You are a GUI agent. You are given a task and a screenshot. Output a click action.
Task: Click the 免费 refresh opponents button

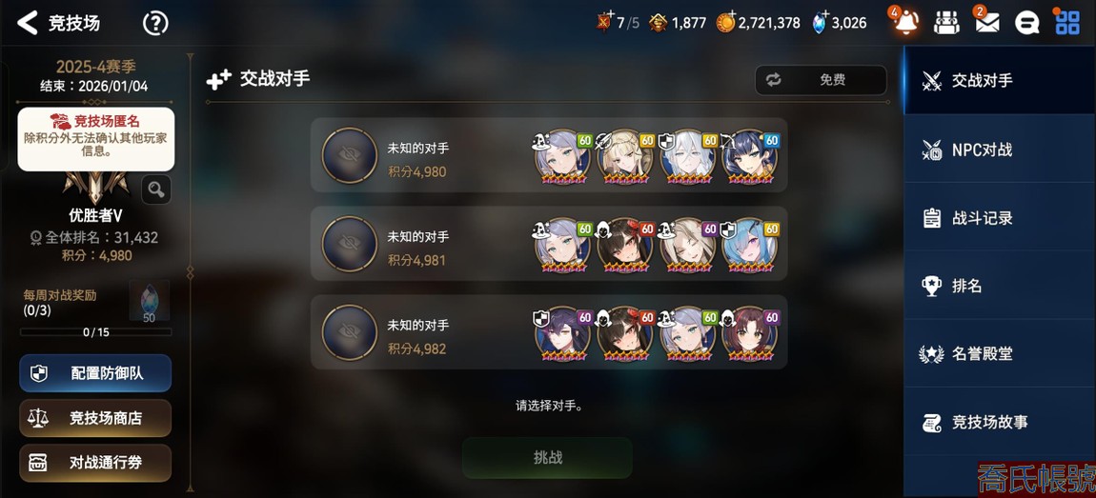click(821, 80)
